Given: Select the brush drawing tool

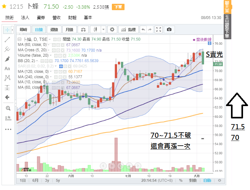Looking at the screenshot, I should pyautogui.click(x=7, y=59).
